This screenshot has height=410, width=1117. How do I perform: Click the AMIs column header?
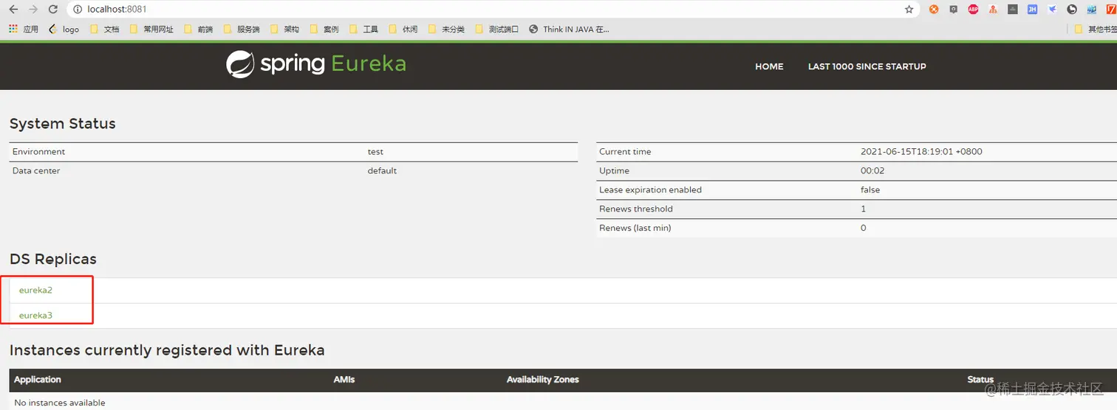pyautogui.click(x=344, y=380)
